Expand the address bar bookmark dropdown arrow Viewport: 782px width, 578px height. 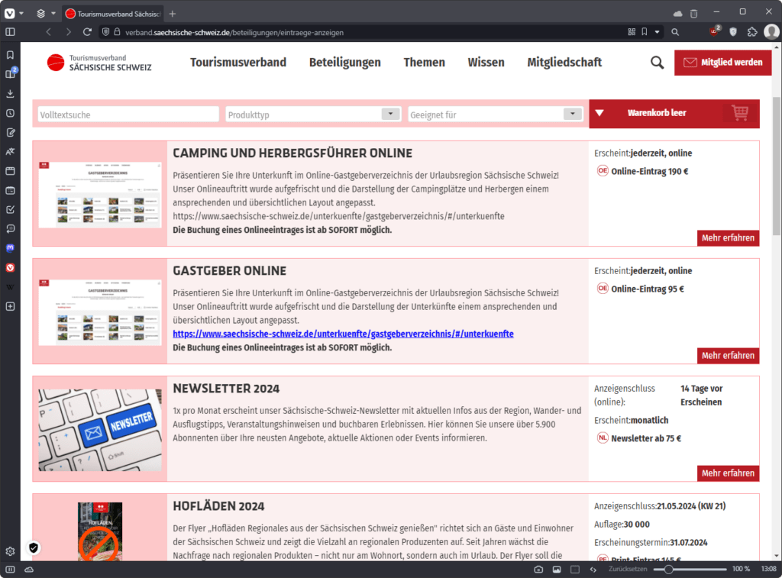tap(658, 32)
